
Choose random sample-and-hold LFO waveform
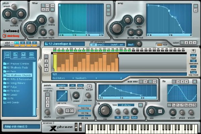[x=190, y=105]
